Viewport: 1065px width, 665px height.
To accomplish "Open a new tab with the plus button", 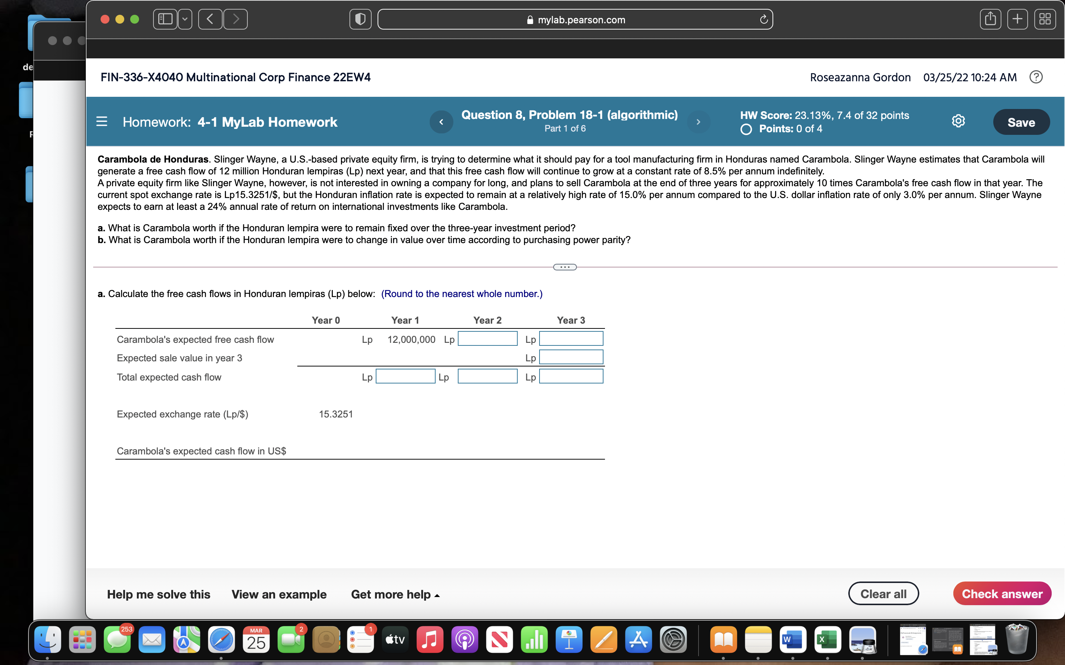I will [x=1018, y=19].
